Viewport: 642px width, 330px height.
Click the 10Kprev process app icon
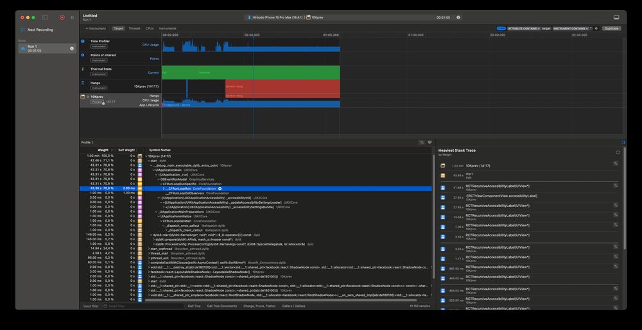pos(83,97)
